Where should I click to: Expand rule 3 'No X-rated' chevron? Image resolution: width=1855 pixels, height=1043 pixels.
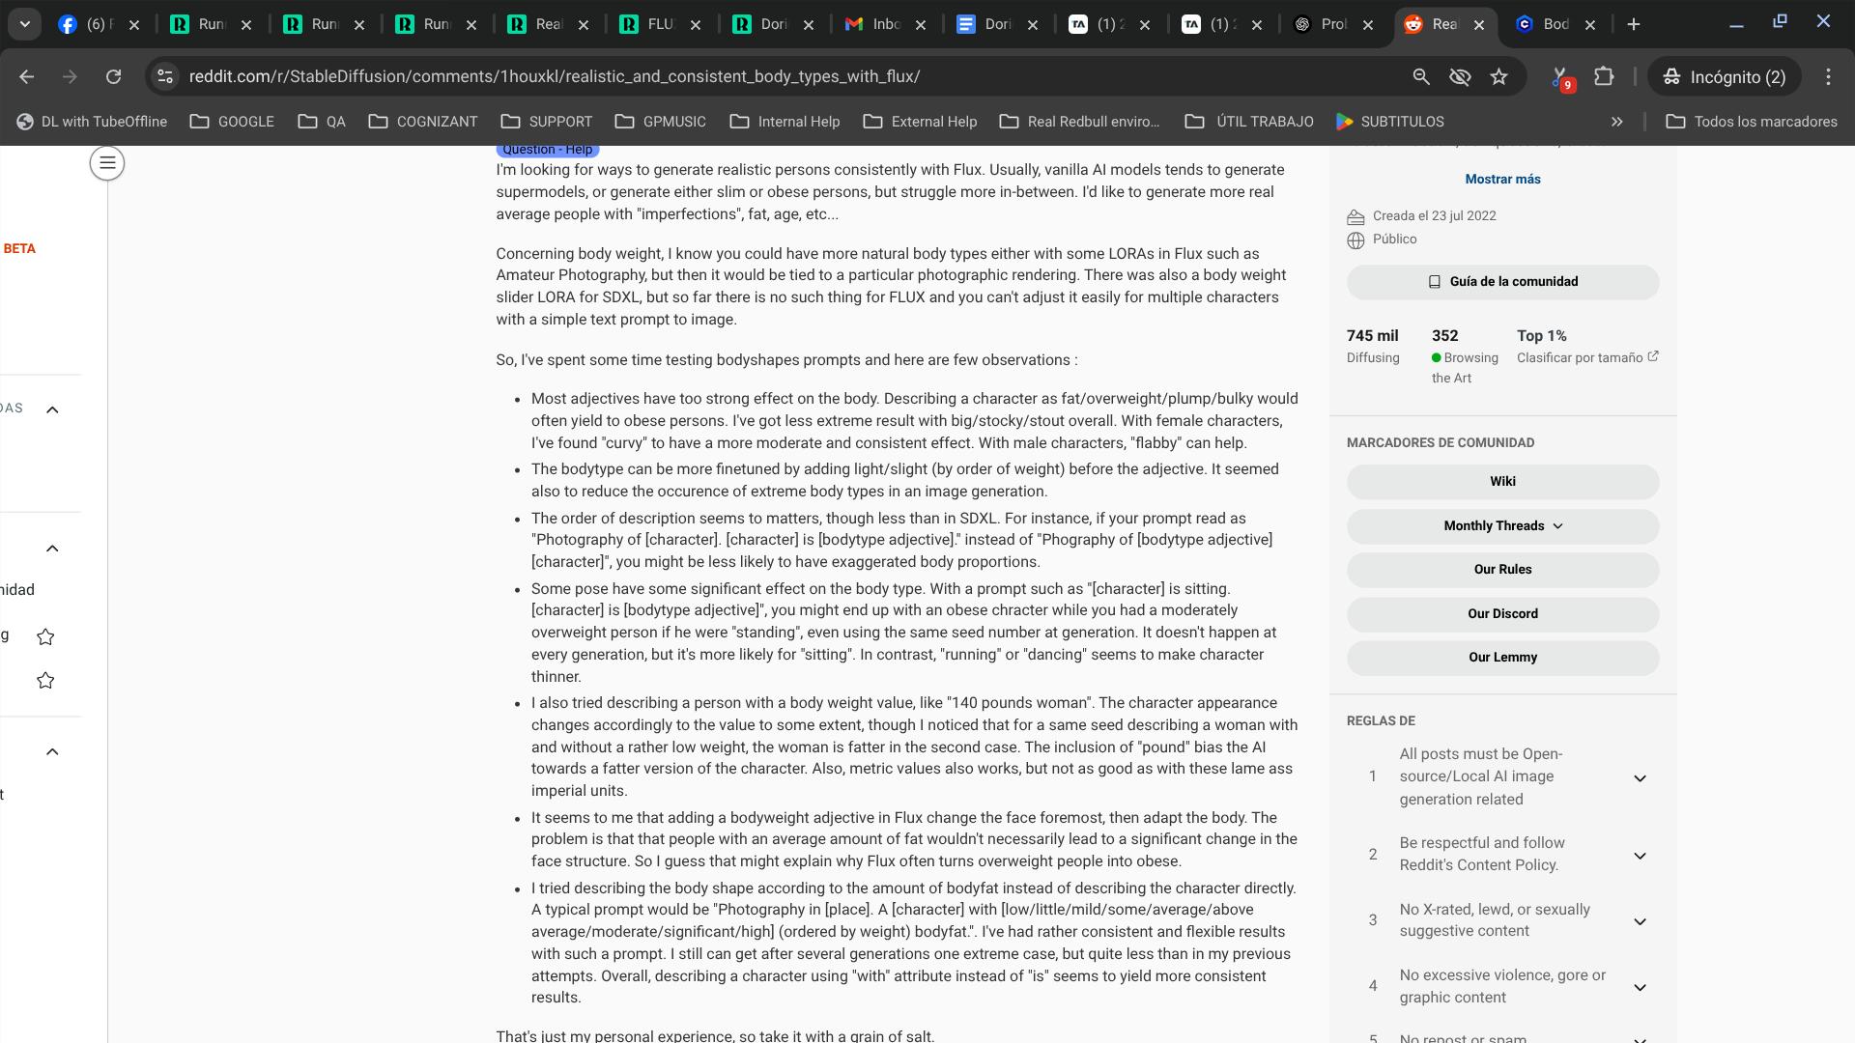click(1640, 921)
